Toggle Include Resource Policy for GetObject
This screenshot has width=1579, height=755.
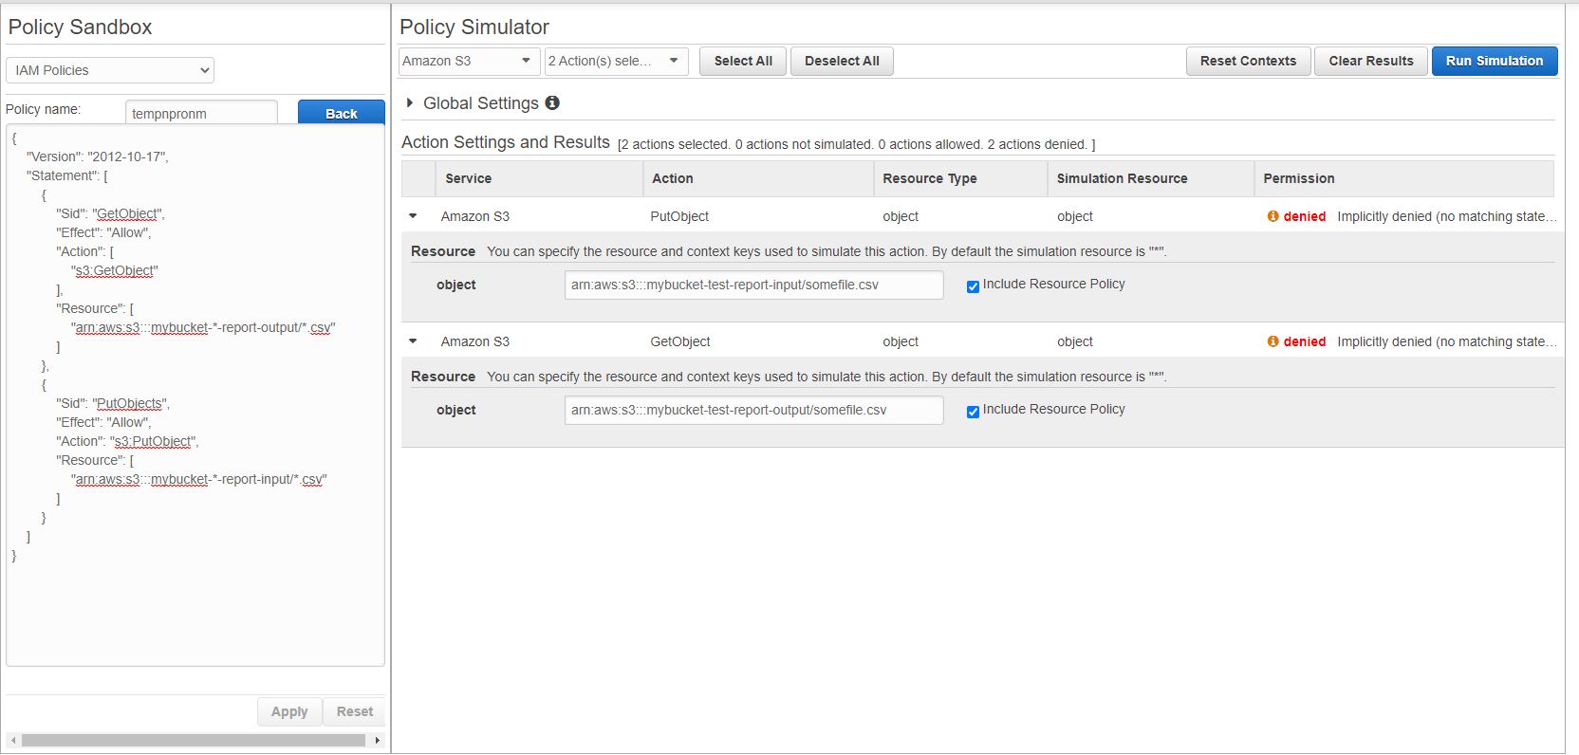coord(973,412)
